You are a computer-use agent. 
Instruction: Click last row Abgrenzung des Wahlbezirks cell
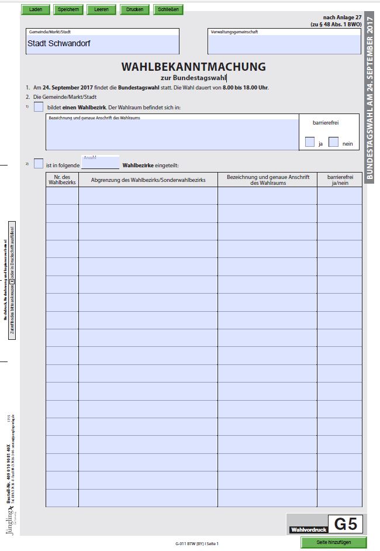point(148,498)
